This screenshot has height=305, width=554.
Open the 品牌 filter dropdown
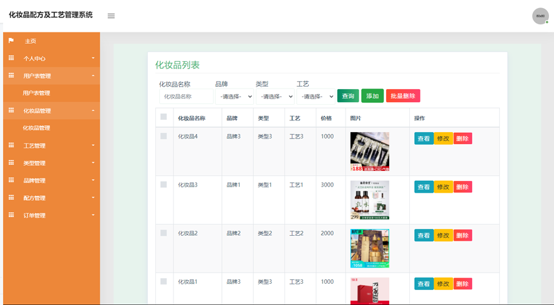235,97
